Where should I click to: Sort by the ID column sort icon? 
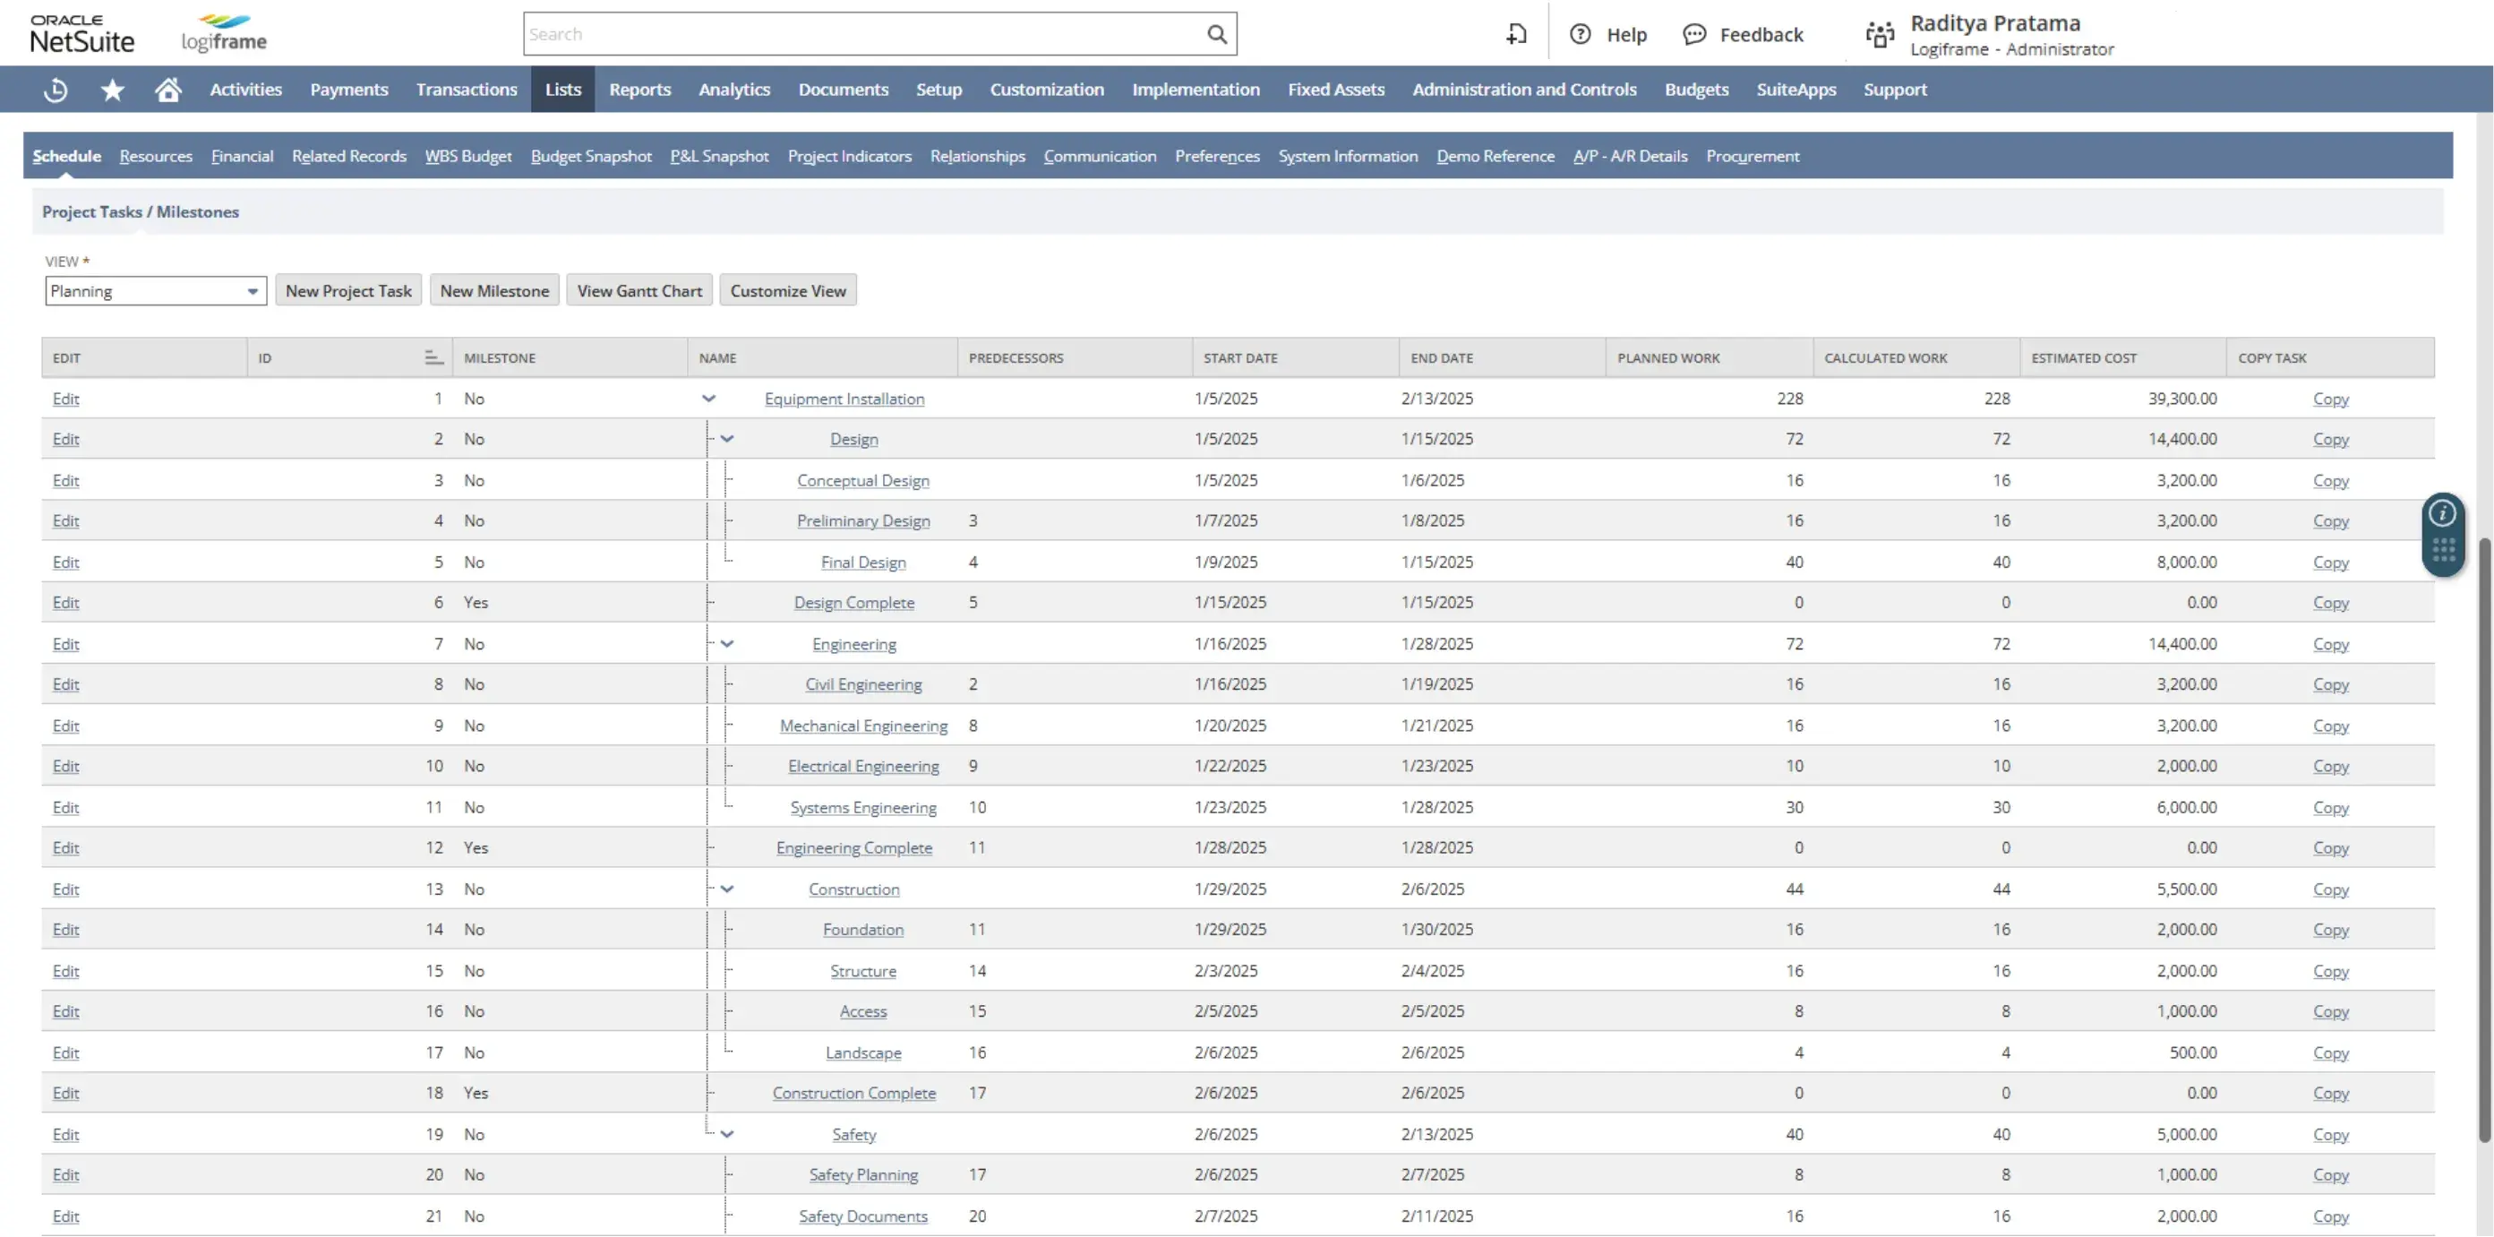coord(433,358)
